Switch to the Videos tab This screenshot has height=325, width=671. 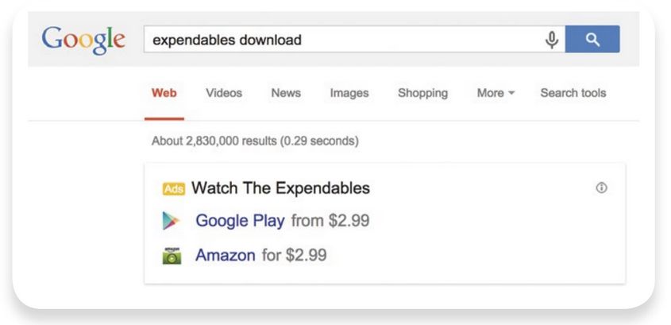coord(224,93)
